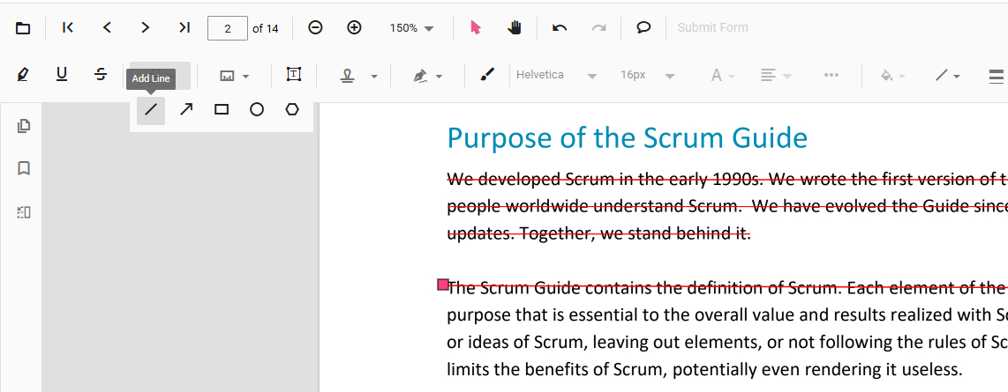Go to the next page

point(146,27)
